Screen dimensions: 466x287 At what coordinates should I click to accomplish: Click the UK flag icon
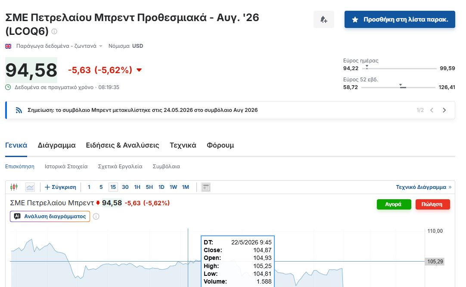(x=8, y=46)
